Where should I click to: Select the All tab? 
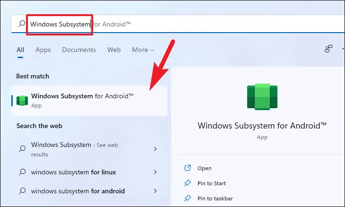click(20, 50)
